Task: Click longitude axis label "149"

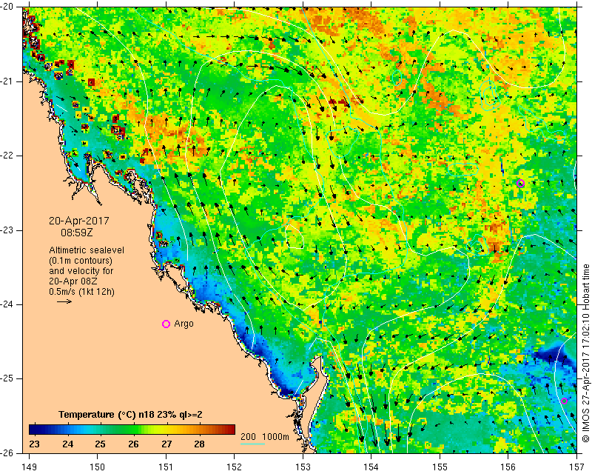Action: pos(29,467)
